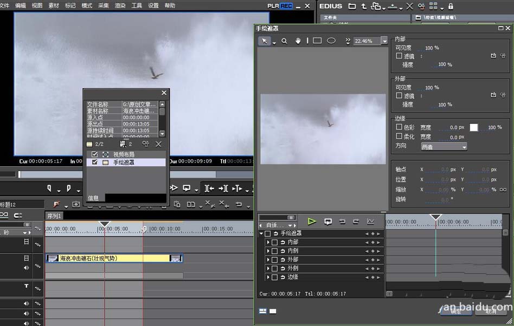Jump to next keyframe on 边缘 row

coord(378,277)
